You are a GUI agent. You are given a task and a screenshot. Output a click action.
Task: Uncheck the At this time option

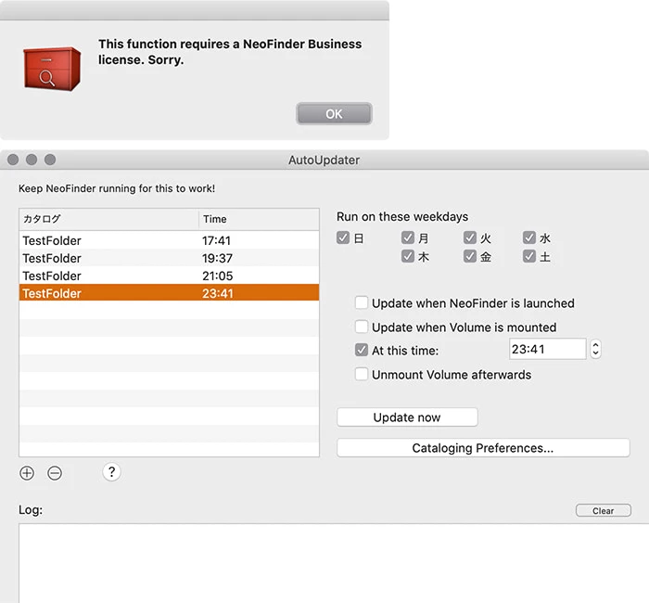click(x=362, y=350)
